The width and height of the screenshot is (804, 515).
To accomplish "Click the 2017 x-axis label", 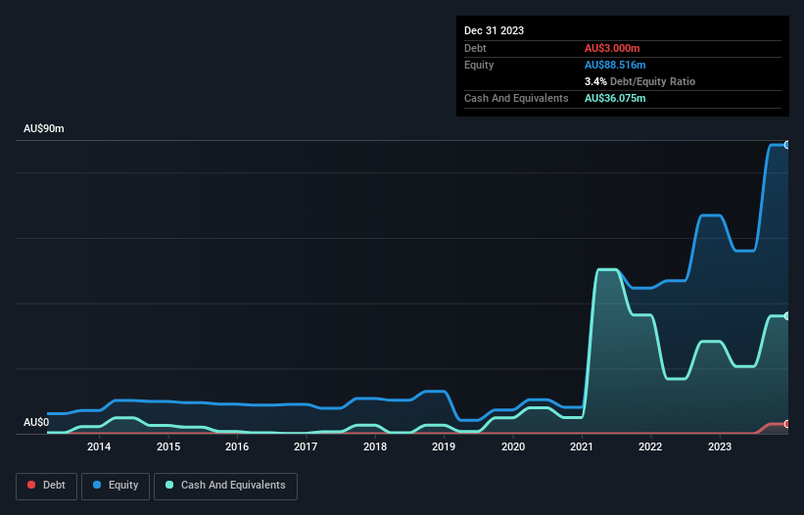I will (306, 446).
